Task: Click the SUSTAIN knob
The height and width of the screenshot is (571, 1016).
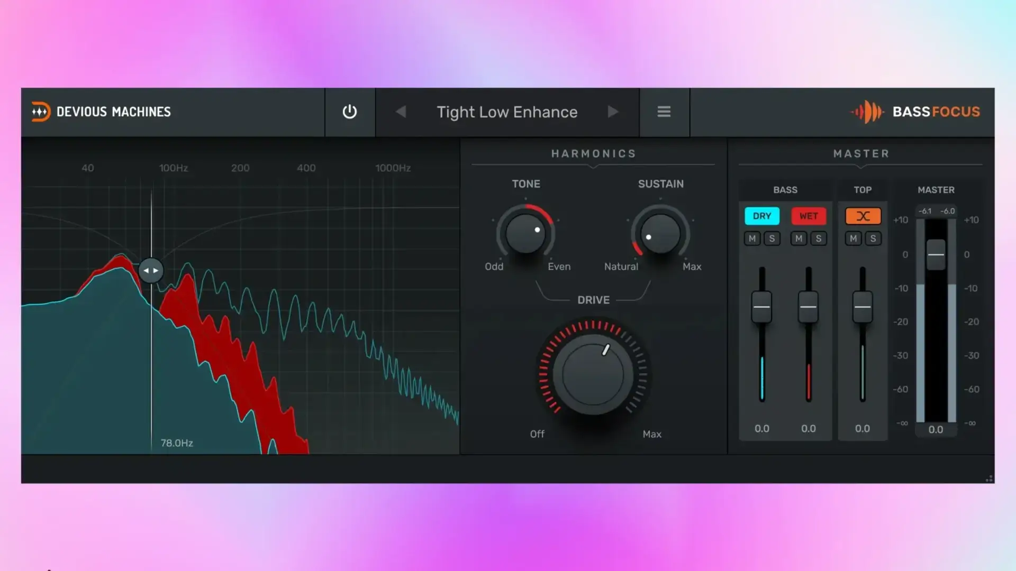Action: click(x=660, y=234)
